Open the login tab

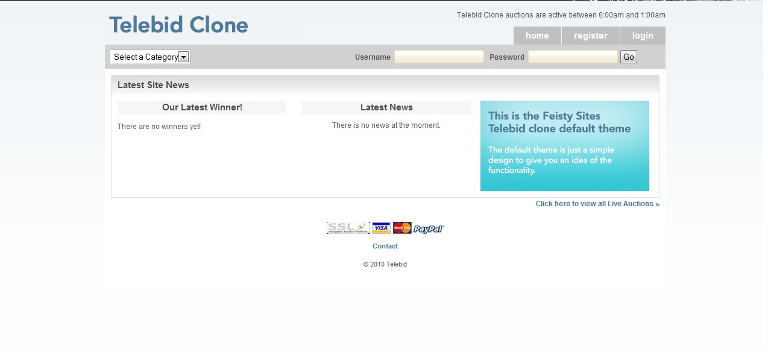click(643, 36)
